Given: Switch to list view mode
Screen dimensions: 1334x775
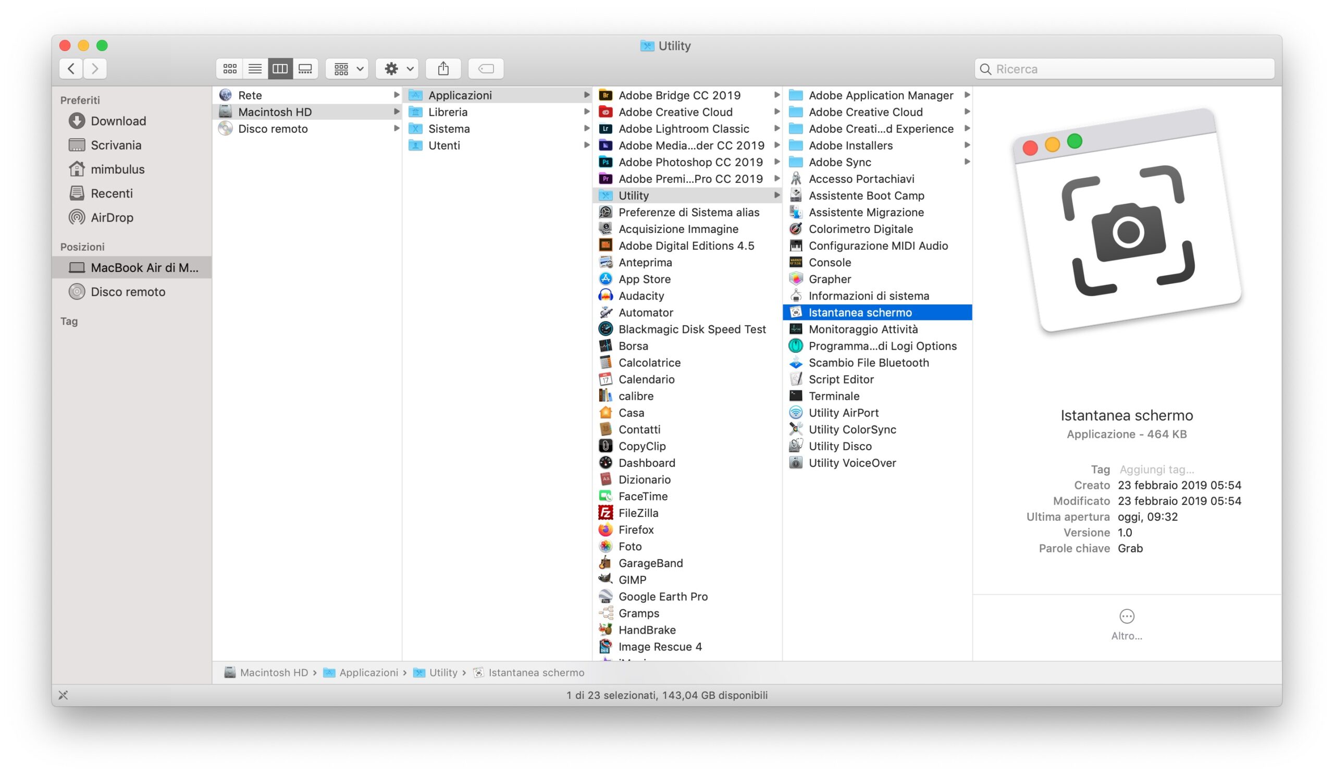Looking at the screenshot, I should coord(255,69).
